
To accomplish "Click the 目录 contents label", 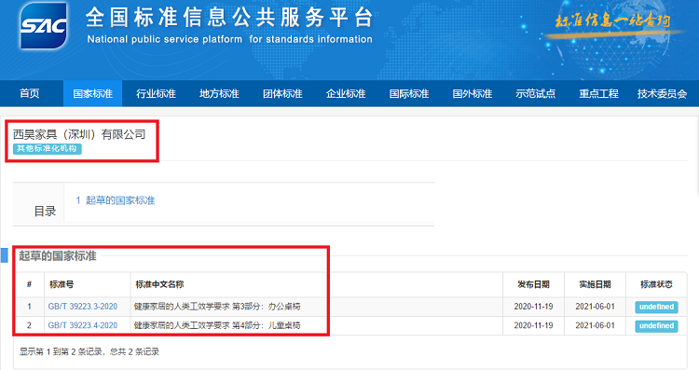I will (45, 212).
